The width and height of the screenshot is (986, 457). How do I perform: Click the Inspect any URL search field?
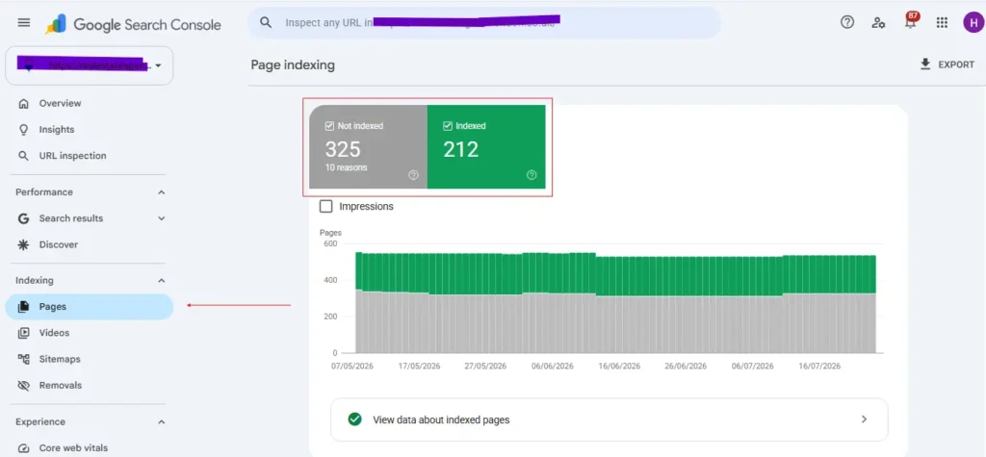pos(484,23)
